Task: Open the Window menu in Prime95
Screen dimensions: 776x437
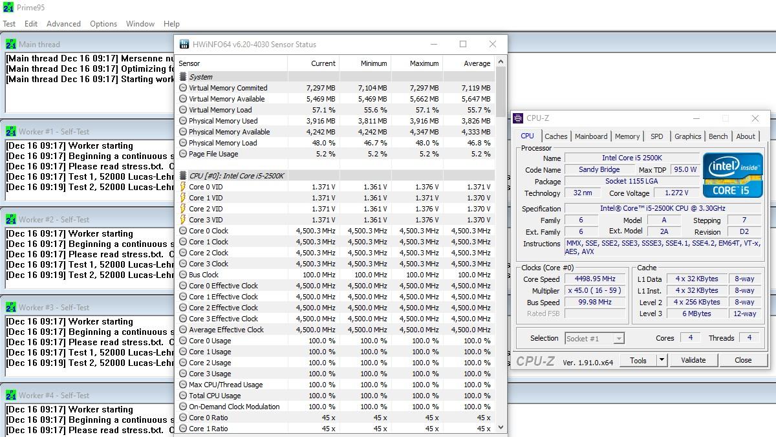Action: [140, 24]
